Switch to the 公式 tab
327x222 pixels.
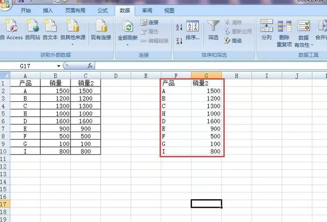click(x=103, y=11)
